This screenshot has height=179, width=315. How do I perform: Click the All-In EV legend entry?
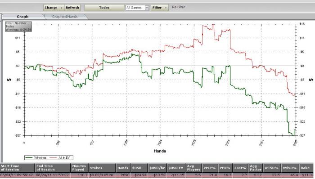[x=60, y=158]
